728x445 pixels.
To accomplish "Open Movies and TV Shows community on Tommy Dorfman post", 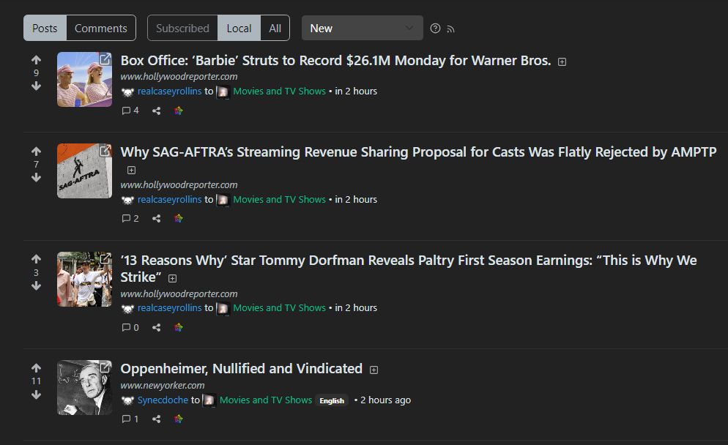I will [x=279, y=307].
